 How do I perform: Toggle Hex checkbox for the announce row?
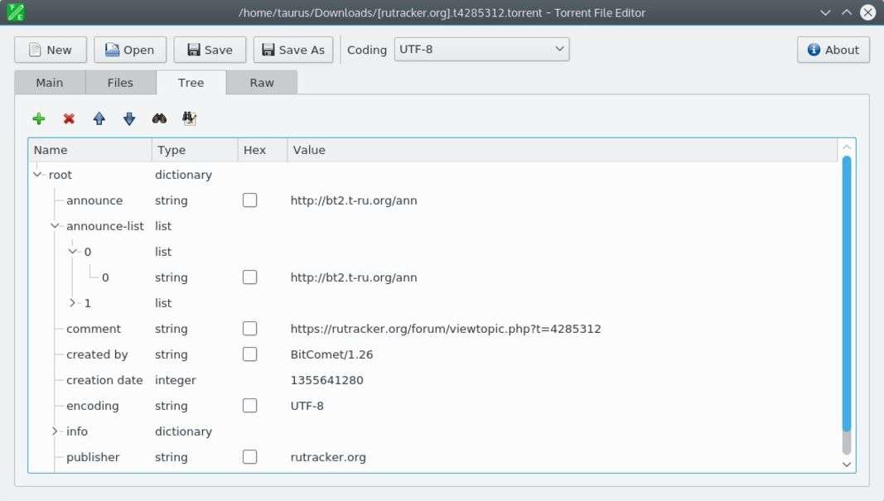click(x=249, y=200)
